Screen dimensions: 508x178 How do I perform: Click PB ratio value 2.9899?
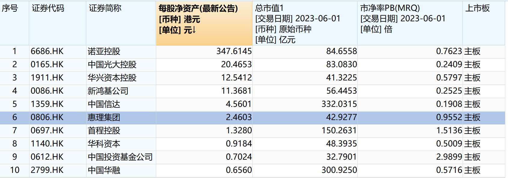pyautogui.click(x=449, y=157)
